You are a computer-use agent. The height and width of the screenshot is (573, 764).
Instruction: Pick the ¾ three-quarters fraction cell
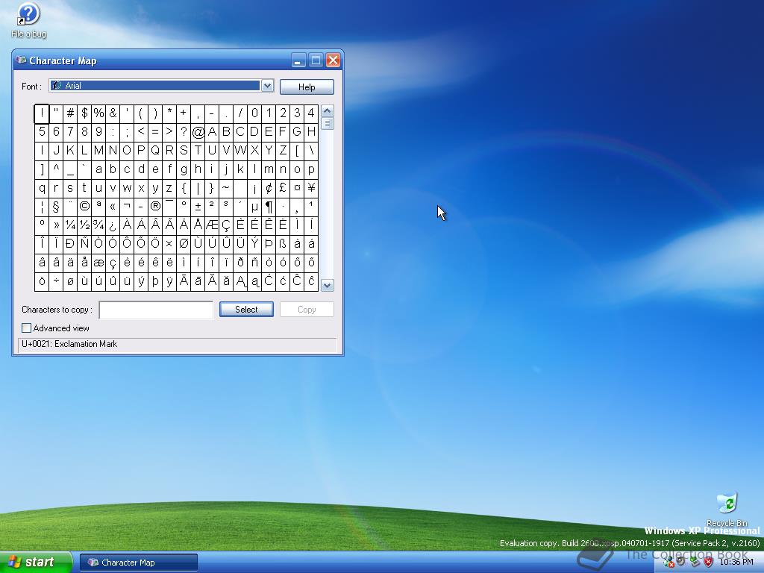[x=98, y=225]
